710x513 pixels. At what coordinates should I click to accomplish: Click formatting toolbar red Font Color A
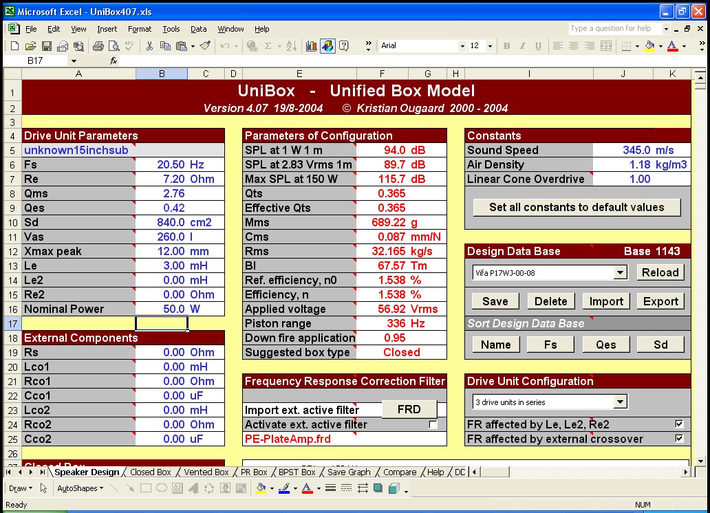(673, 46)
